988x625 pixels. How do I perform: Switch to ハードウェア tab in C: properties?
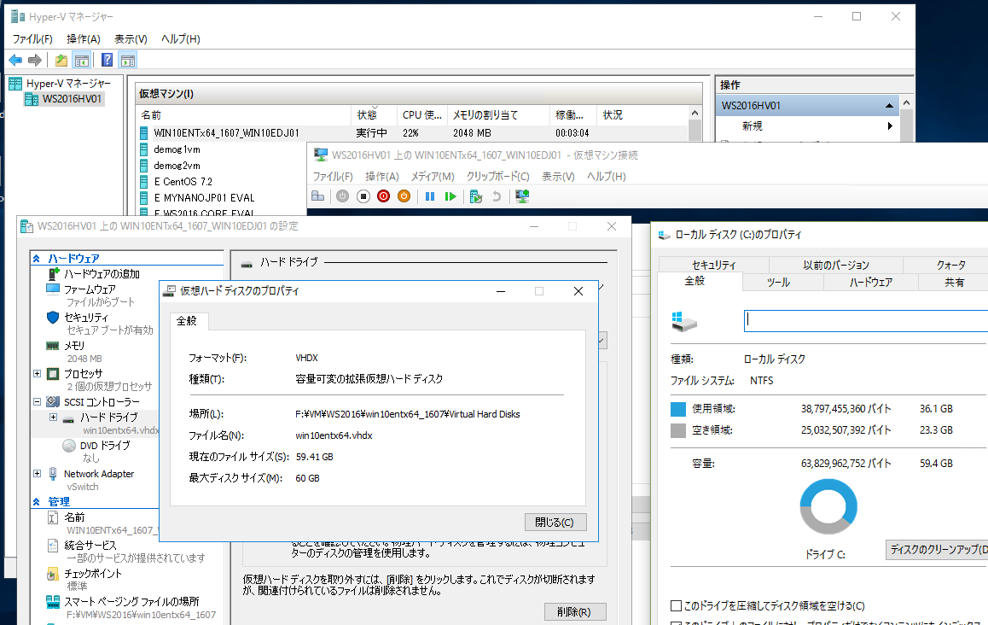(871, 282)
